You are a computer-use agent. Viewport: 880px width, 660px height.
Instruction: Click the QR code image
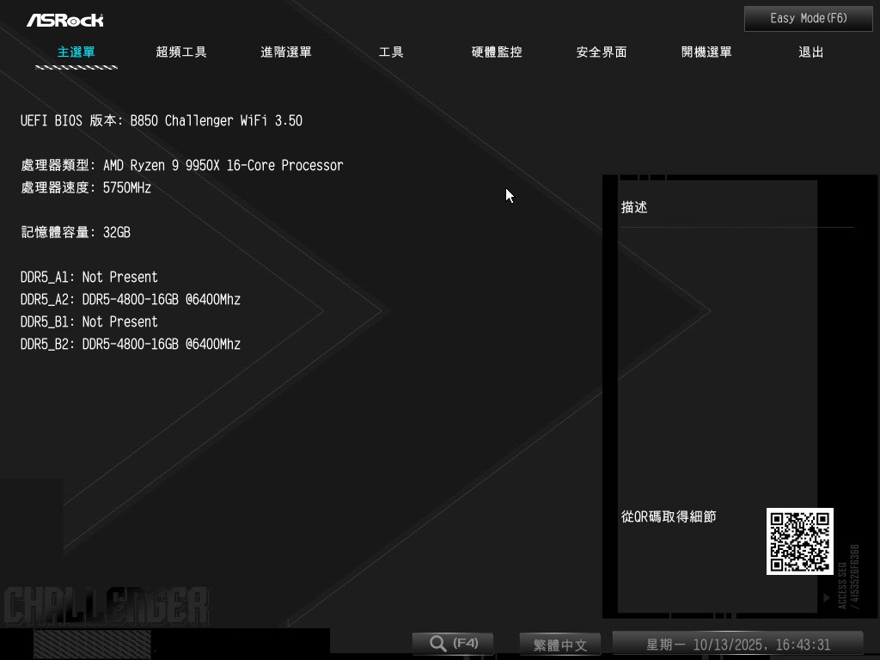tap(799, 541)
